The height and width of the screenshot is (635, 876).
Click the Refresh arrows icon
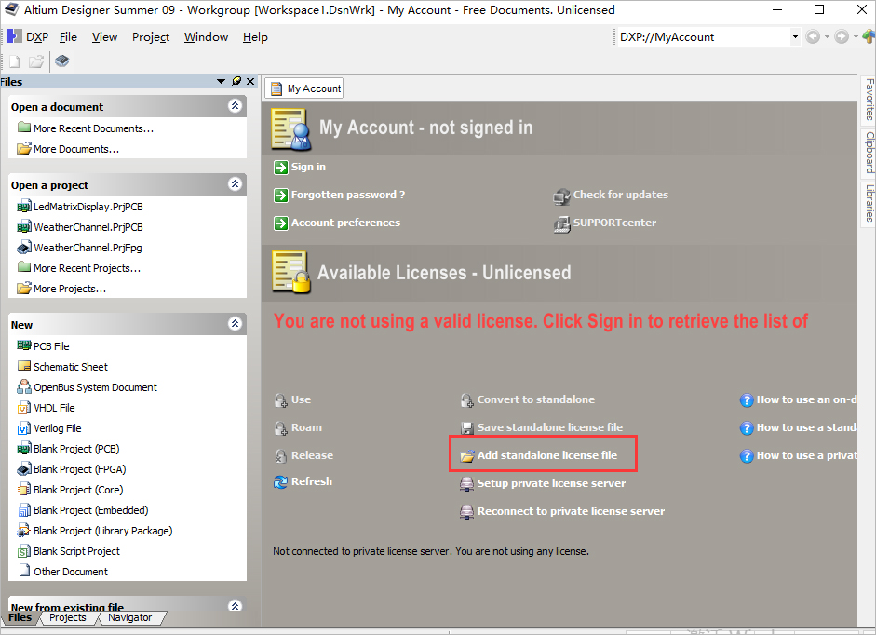click(280, 482)
